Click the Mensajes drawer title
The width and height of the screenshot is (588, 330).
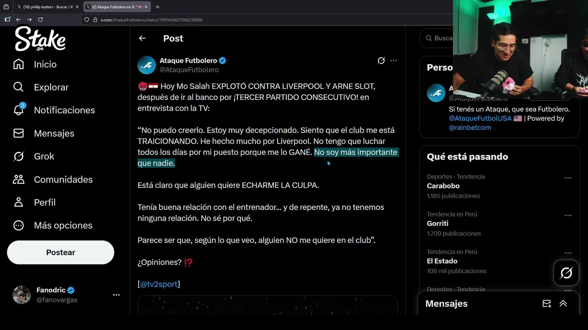pos(447,303)
